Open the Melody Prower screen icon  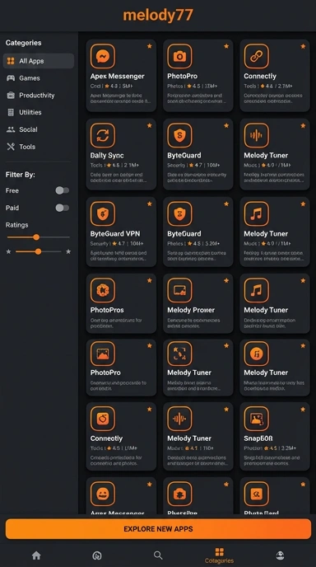179,290
